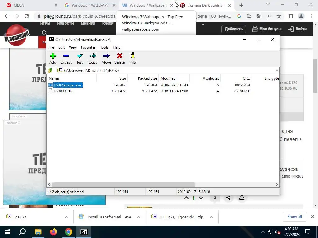
Task: Go back in Chrome browser
Action: (x=7, y=16)
